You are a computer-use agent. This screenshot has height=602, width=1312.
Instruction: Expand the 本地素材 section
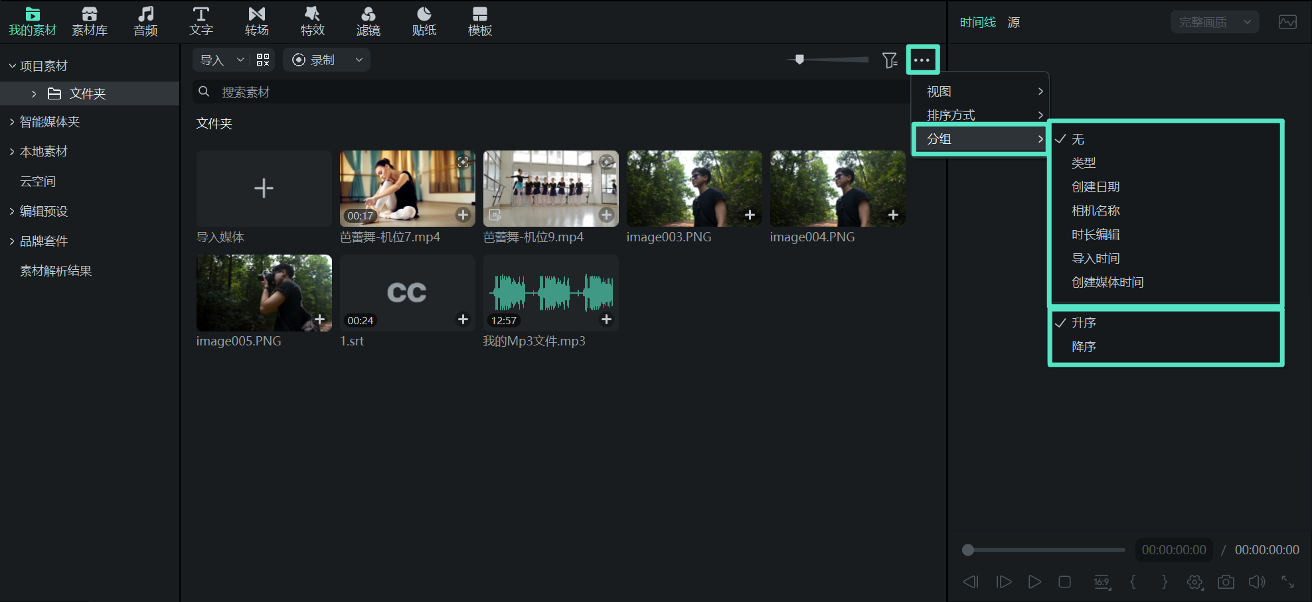click(12, 152)
